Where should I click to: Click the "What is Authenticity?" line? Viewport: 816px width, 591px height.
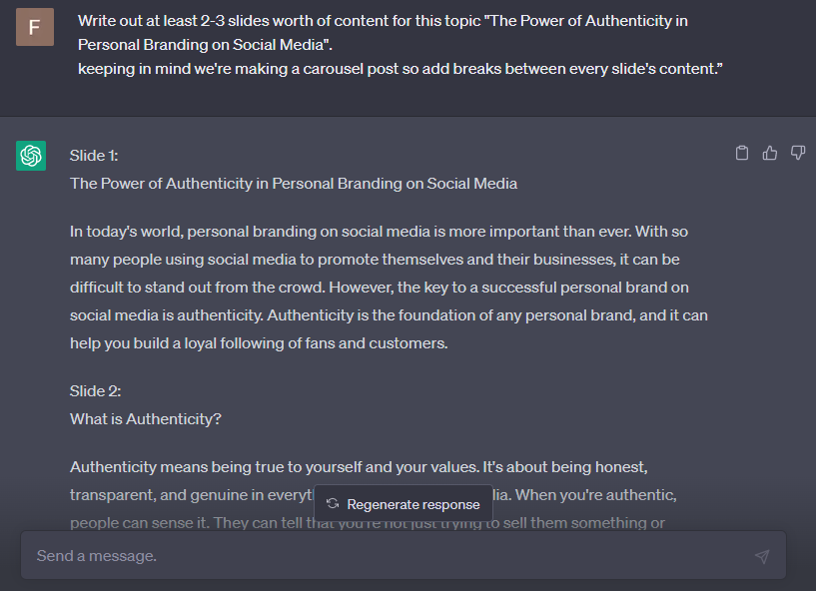coord(146,419)
